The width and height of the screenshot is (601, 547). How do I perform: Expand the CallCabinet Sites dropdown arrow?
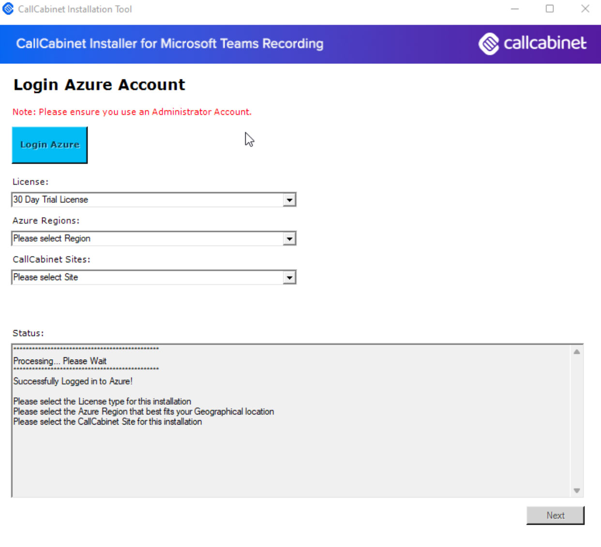(289, 277)
